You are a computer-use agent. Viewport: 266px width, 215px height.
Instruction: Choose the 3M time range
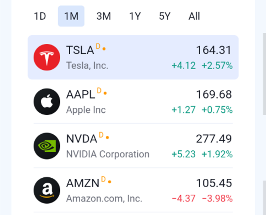[103, 16]
